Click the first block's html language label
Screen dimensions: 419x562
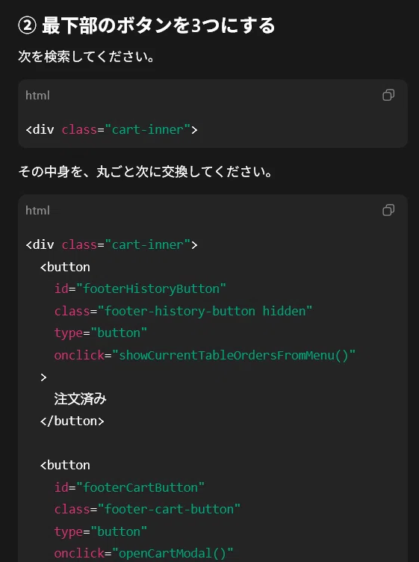point(37,96)
